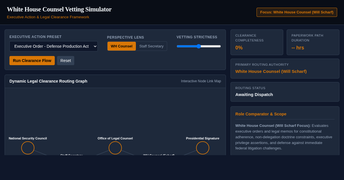
Task: Click Run Clearance Flow button
Action: point(32,61)
